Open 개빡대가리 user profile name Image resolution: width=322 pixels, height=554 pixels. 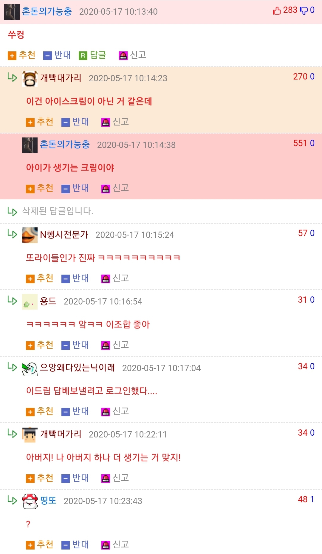click(61, 78)
